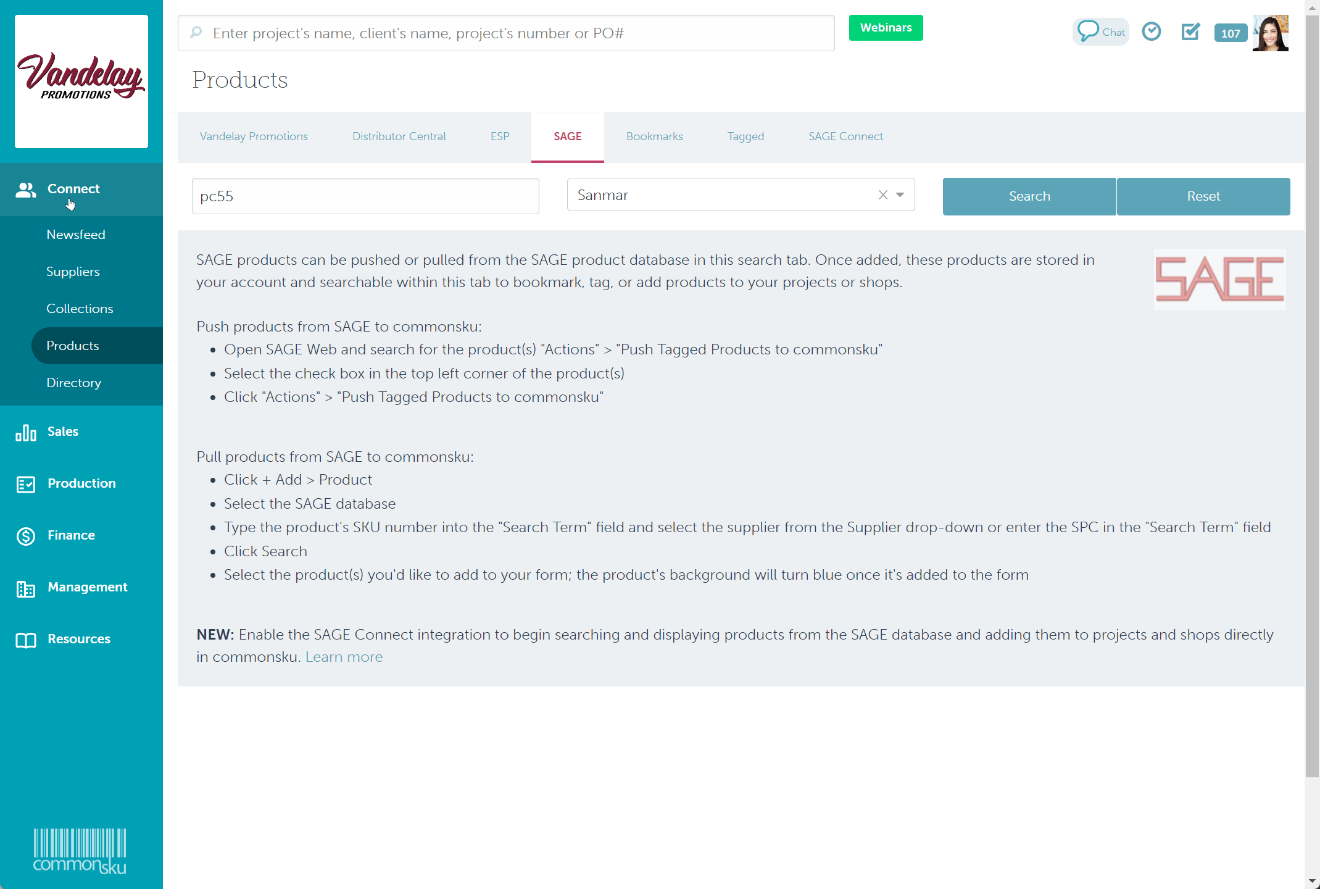Click the vertical page scrollbar
This screenshot has height=889, width=1320.
(x=1312, y=395)
